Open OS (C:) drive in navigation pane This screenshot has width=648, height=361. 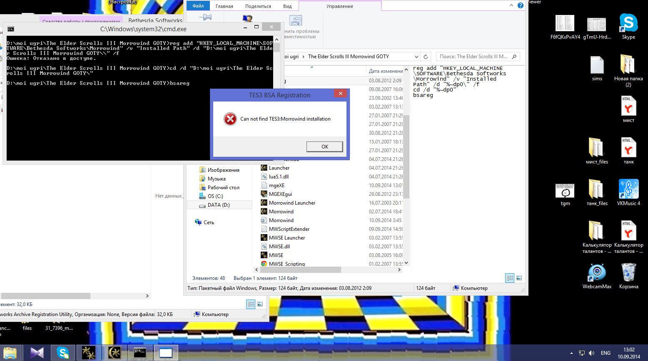coord(215,196)
